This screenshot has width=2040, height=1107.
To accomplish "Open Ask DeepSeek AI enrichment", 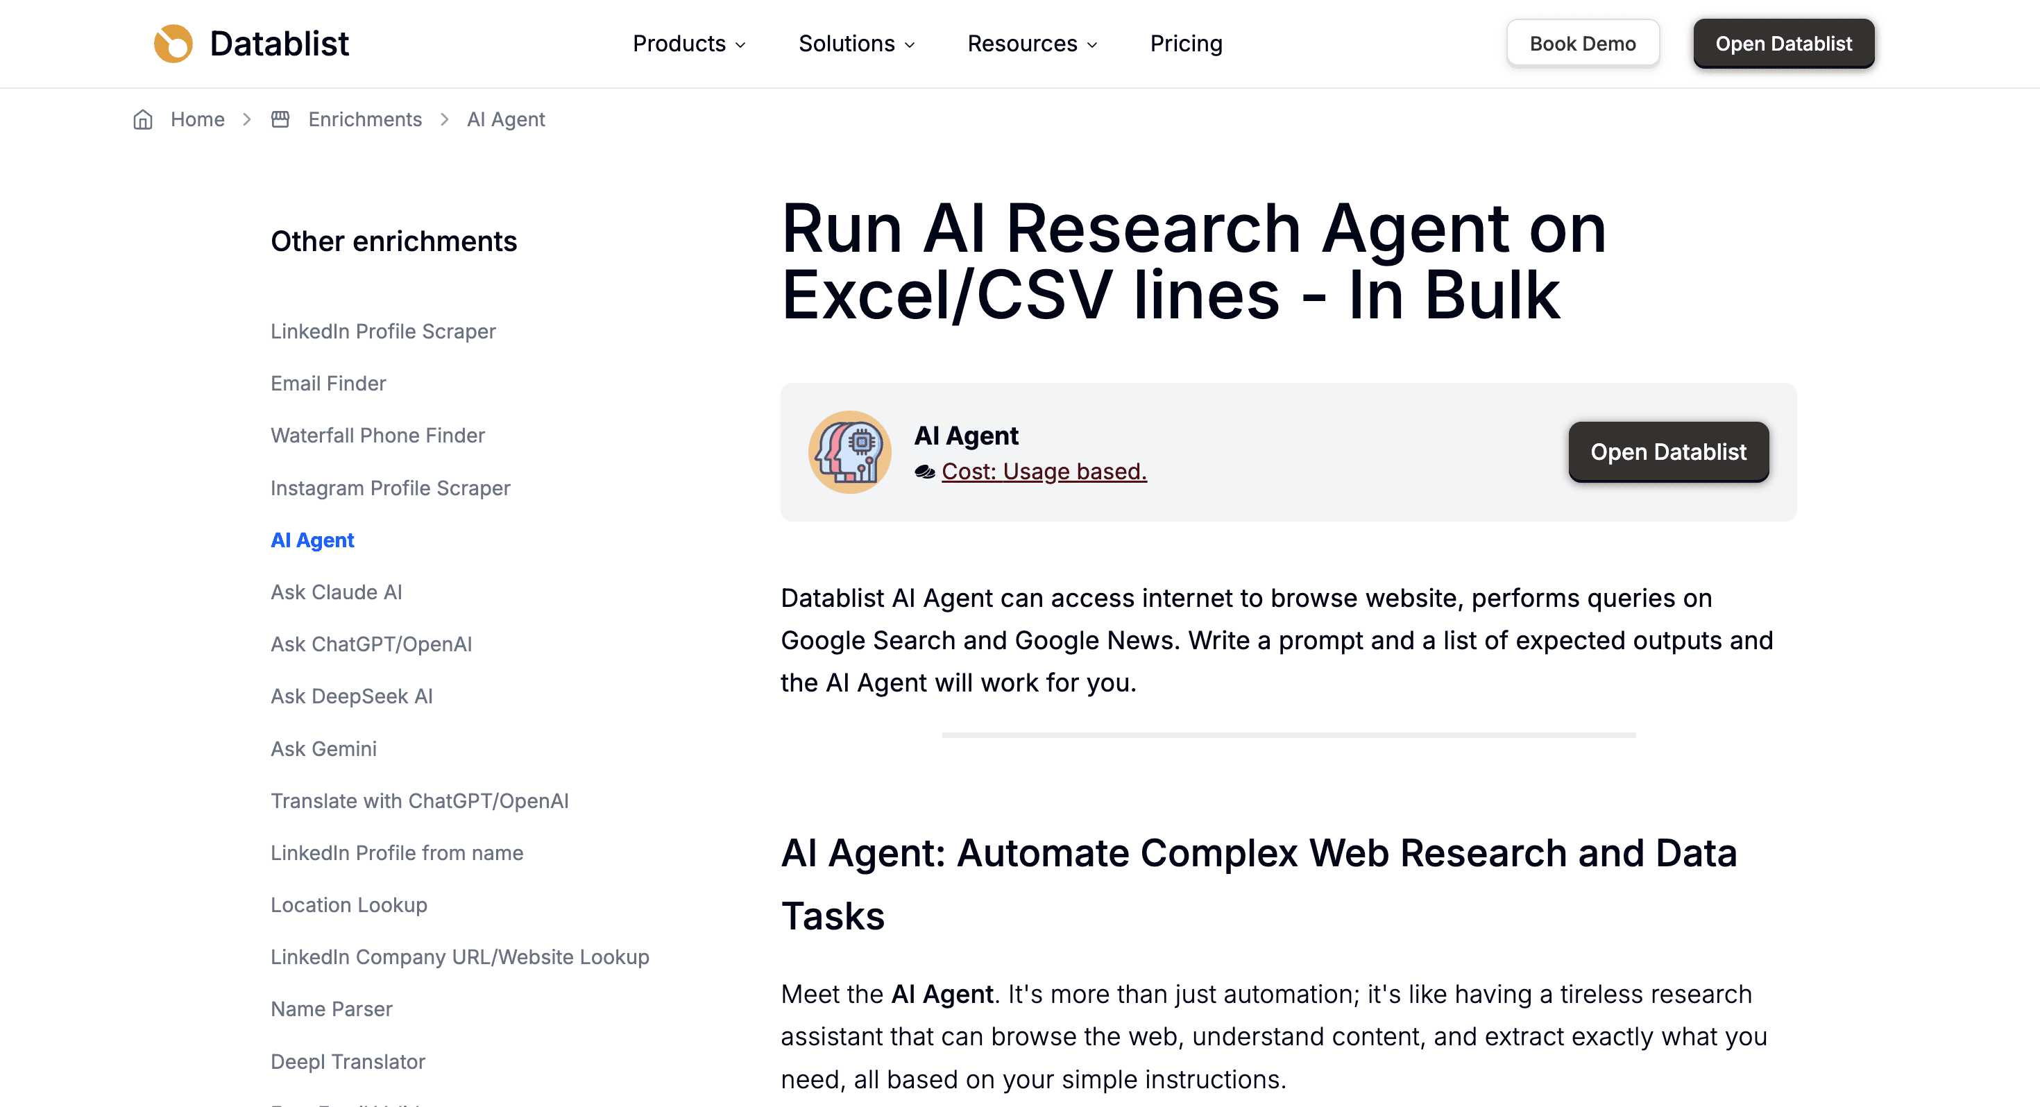I will click(351, 696).
